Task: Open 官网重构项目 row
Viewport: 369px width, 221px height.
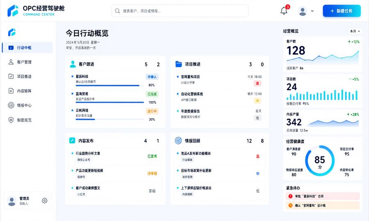Action: click(x=220, y=80)
